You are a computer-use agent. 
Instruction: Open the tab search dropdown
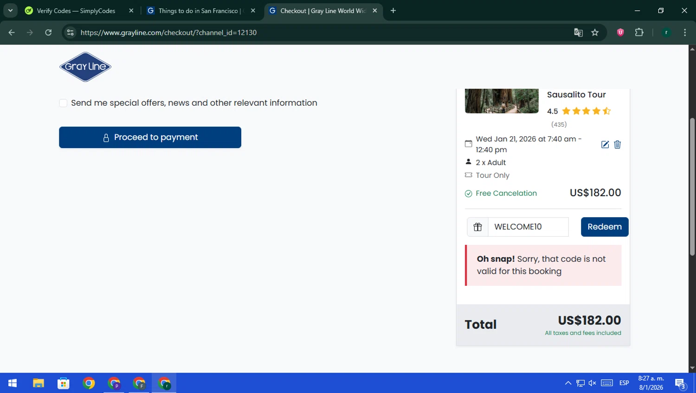point(10,11)
